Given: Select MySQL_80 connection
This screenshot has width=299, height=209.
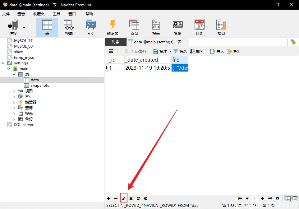Looking at the screenshot, I should coord(23,46).
